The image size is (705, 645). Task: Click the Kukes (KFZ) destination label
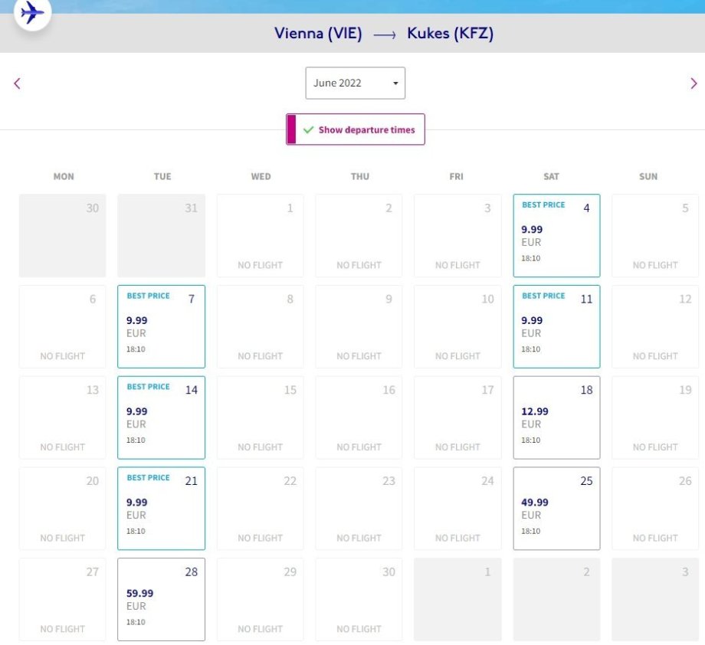tap(450, 34)
